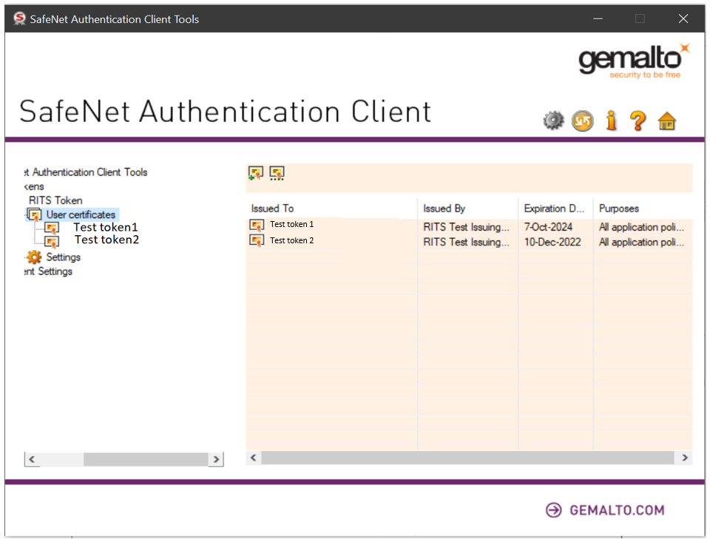Sort by Issued To column header
This screenshot has width=710, height=542.
click(x=272, y=209)
